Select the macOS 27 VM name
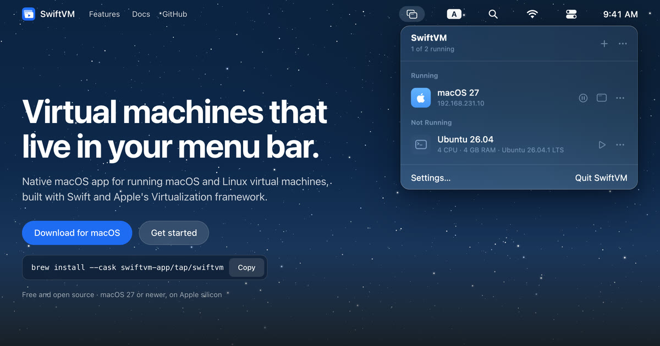This screenshot has width=660, height=346. click(458, 93)
